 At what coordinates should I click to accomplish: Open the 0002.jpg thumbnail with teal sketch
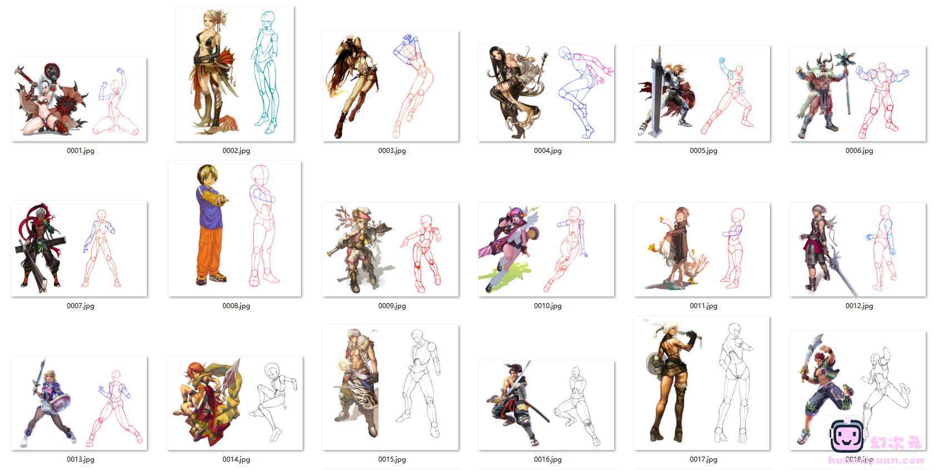click(x=235, y=73)
